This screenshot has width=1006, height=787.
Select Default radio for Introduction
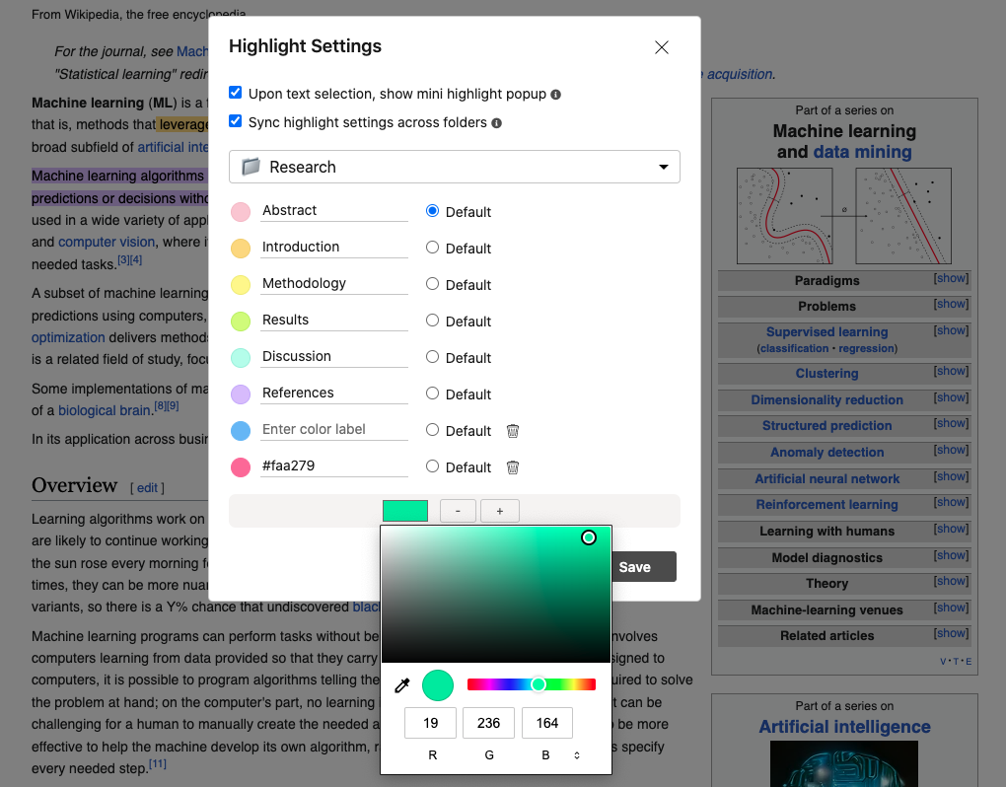(x=432, y=248)
